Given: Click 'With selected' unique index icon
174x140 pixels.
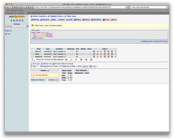Looking at the screenshot, I should click(86, 60).
